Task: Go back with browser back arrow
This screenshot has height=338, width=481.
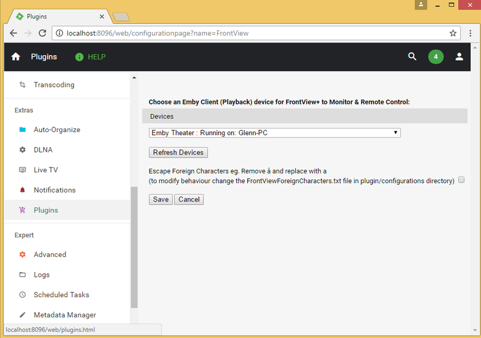Action: click(x=13, y=33)
